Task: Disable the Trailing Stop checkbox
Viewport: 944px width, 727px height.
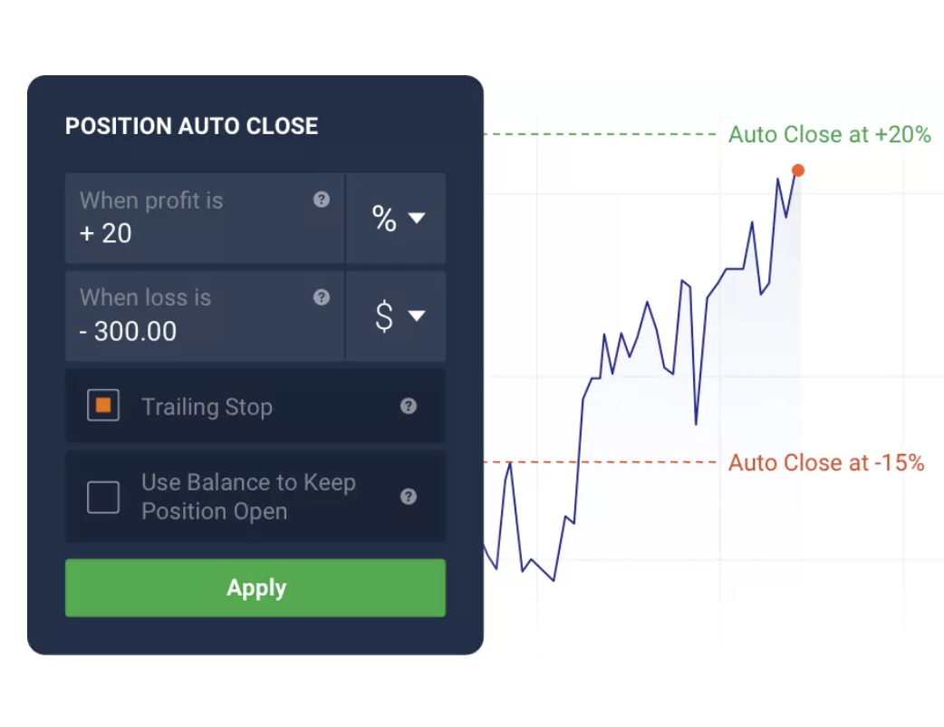Action: 103,406
